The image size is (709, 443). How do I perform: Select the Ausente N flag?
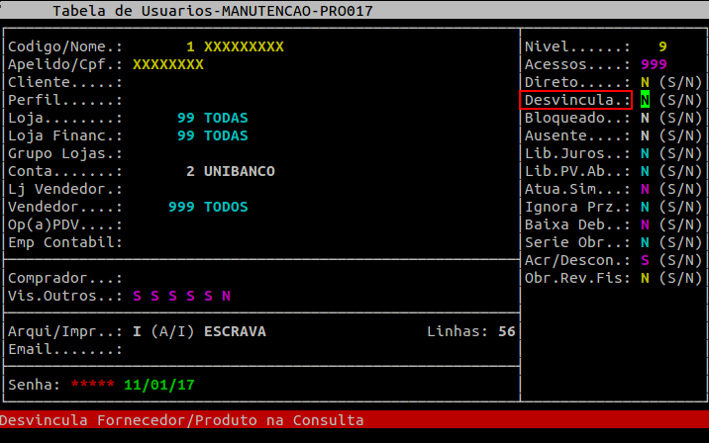tap(646, 135)
